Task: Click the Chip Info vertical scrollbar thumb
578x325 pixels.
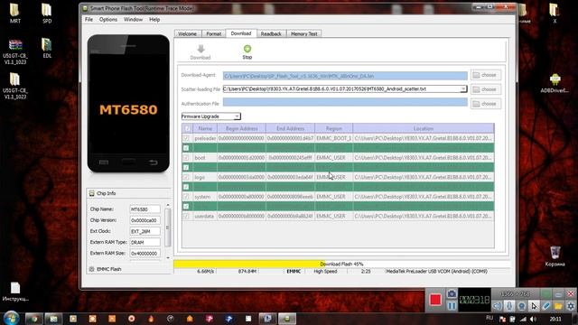Action: coord(168,227)
